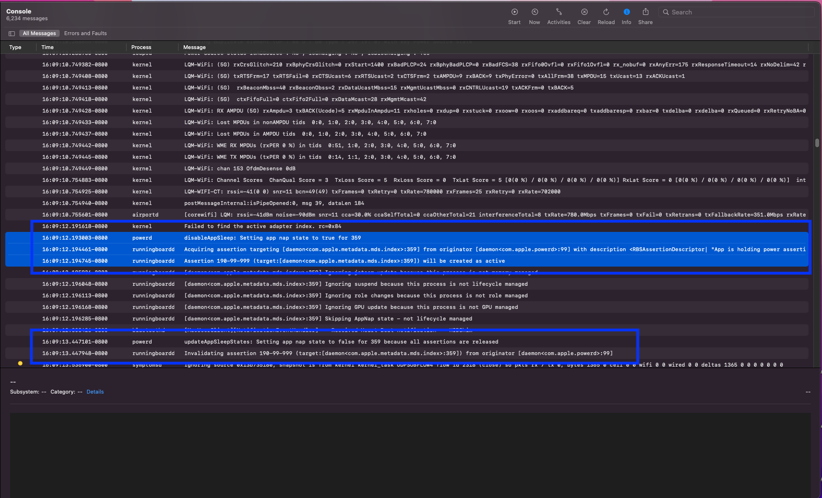The width and height of the screenshot is (822, 498).
Task: Click runningboardd process at 16:09:12.196113
Action: pyautogui.click(x=154, y=295)
